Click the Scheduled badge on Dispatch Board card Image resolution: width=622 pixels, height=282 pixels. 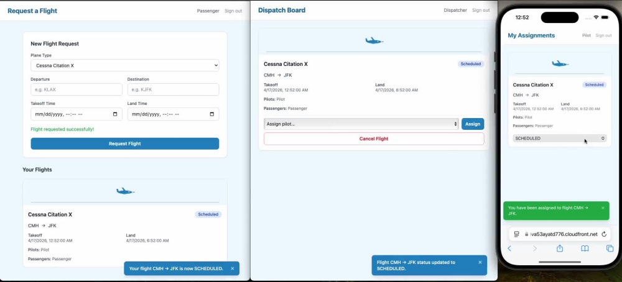471,64
